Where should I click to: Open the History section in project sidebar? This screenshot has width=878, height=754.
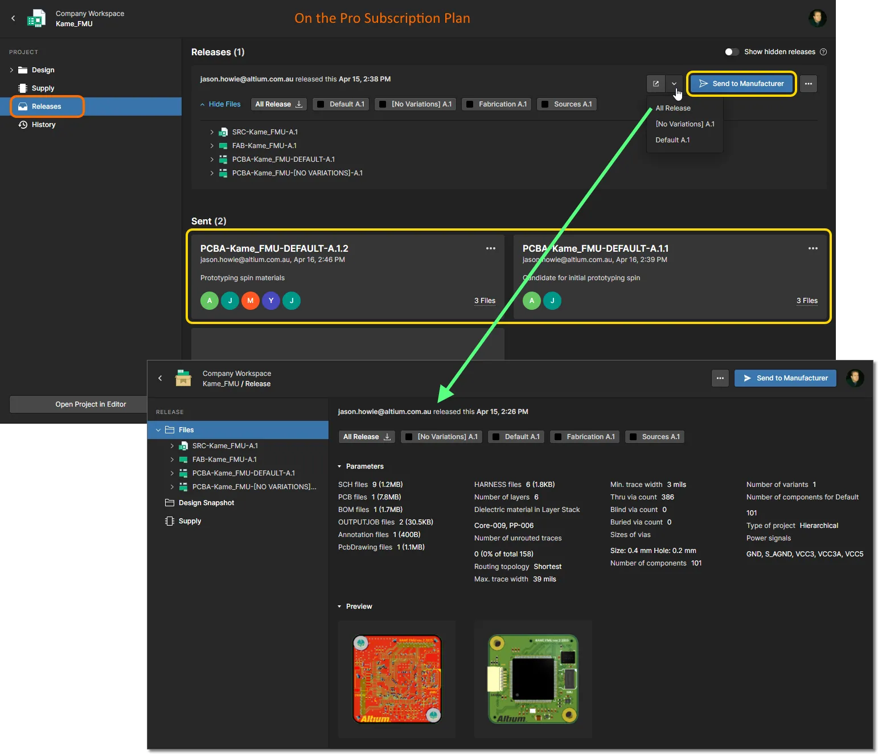pyautogui.click(x=43, y=125)
